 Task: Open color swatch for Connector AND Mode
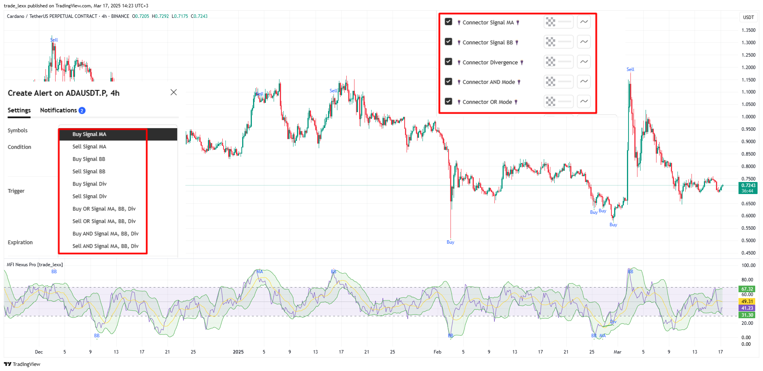[x=559, y=81]
